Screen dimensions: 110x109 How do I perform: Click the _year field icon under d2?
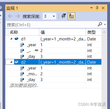(22, 68)
